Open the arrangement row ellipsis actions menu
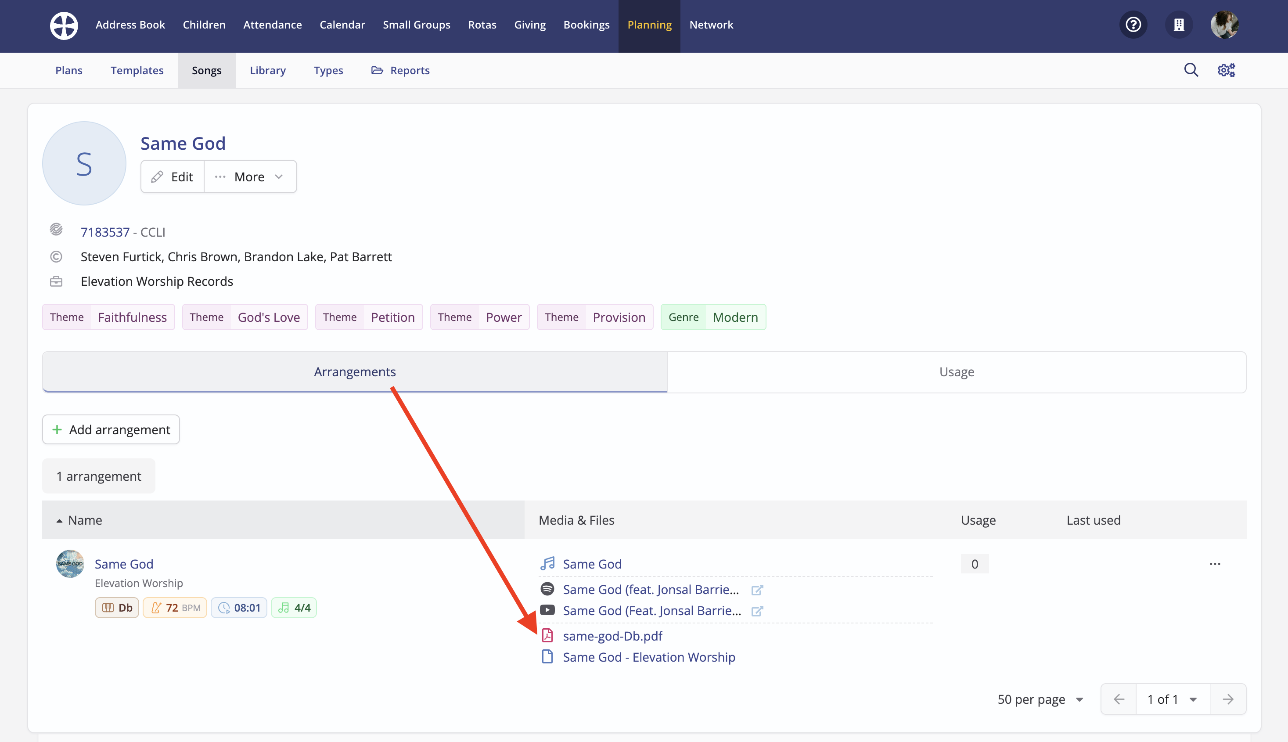 1215,564
